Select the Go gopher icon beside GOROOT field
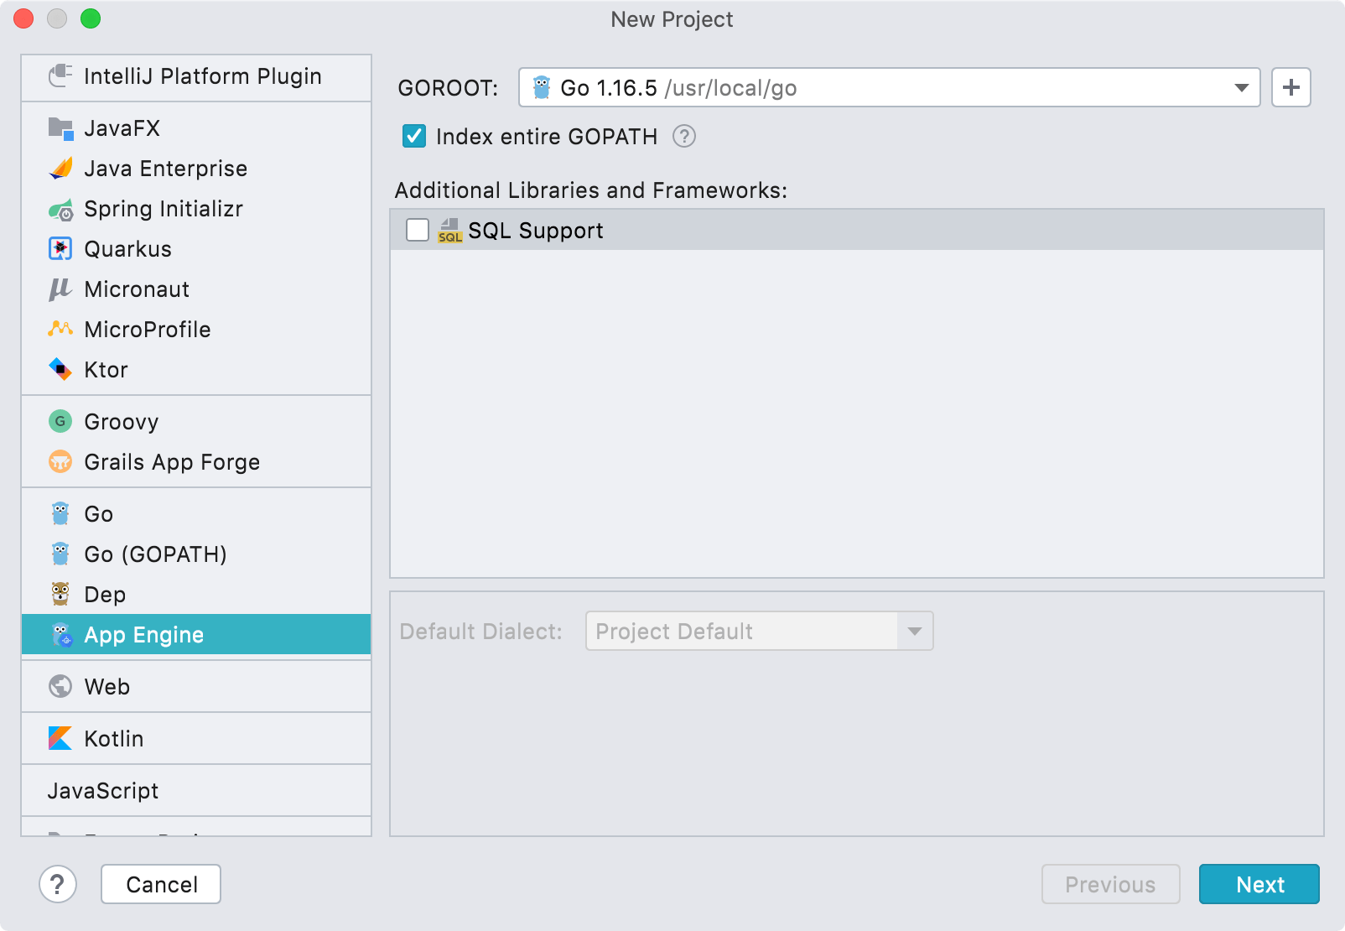 tap(543, 86)
